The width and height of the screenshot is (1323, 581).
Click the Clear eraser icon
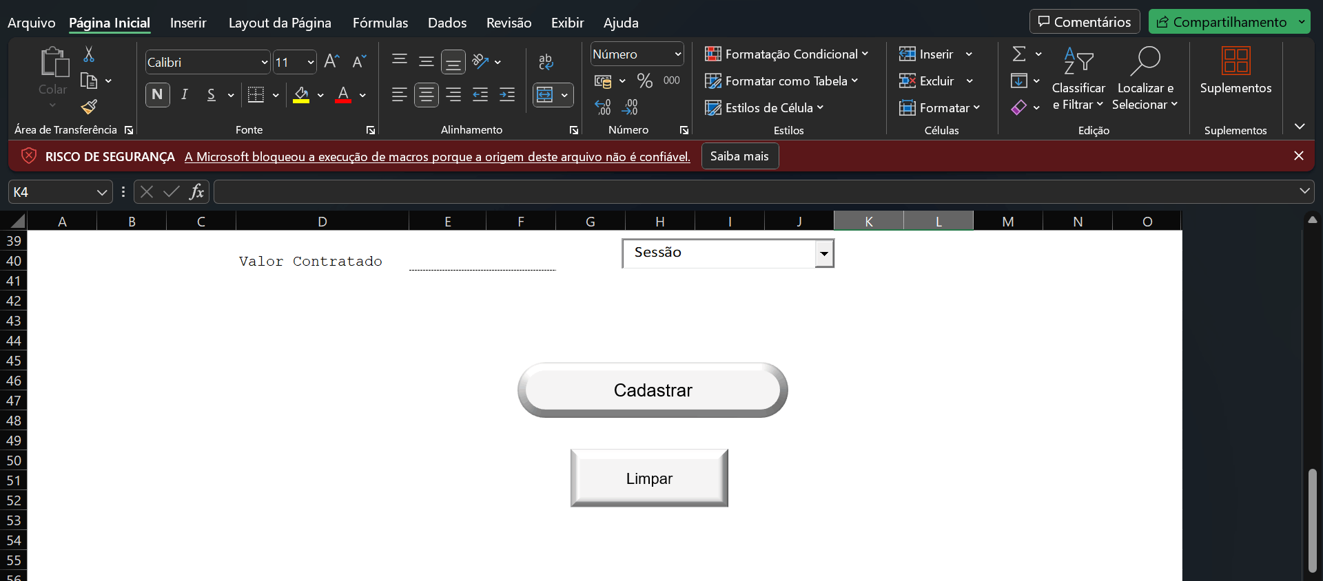[1019, 107]
